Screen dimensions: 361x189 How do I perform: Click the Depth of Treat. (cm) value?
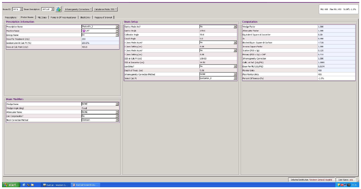[218, 70]
